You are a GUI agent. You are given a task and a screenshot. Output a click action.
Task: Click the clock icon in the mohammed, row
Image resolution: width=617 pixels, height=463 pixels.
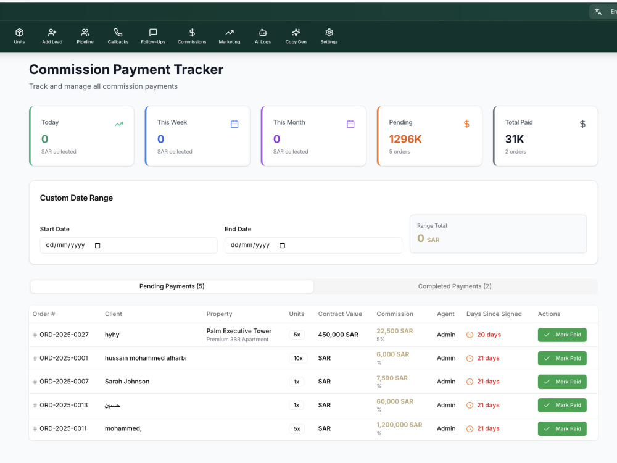point(470,429)
